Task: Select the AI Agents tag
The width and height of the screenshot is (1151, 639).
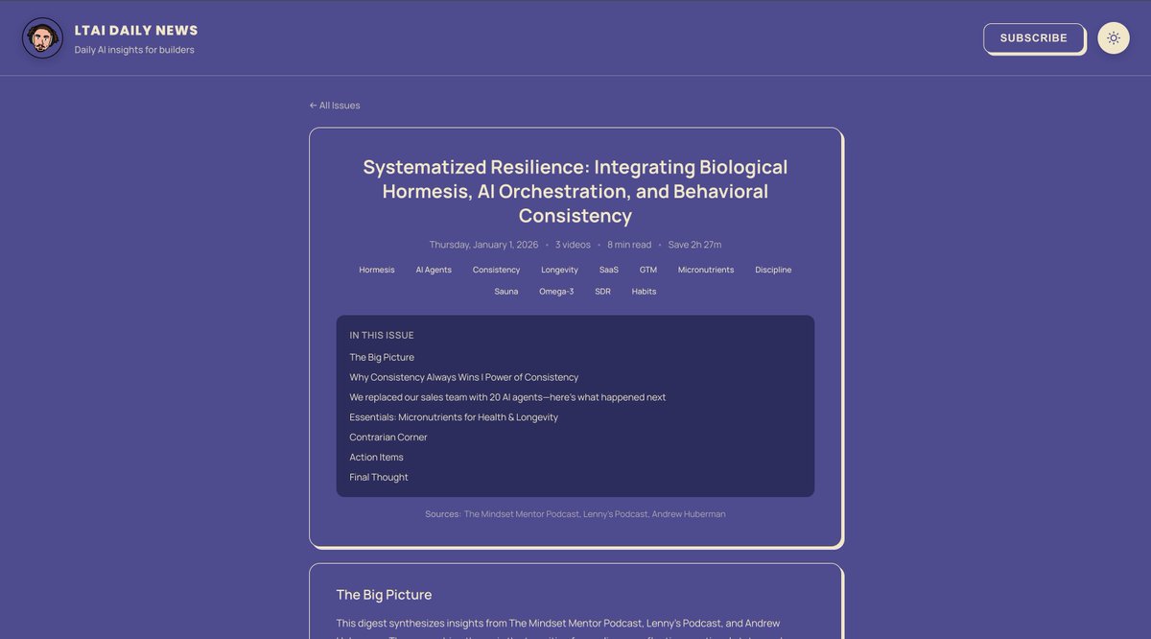Action: coord(434,270)
